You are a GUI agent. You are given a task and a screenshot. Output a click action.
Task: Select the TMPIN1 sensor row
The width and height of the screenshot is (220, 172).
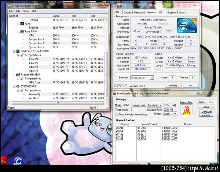pyautogui.click(x=56, y=20)
